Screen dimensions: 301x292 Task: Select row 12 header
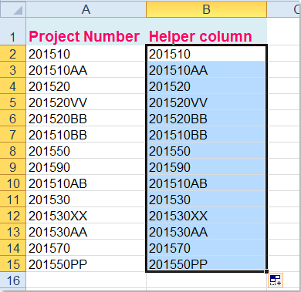coord(13,215)
